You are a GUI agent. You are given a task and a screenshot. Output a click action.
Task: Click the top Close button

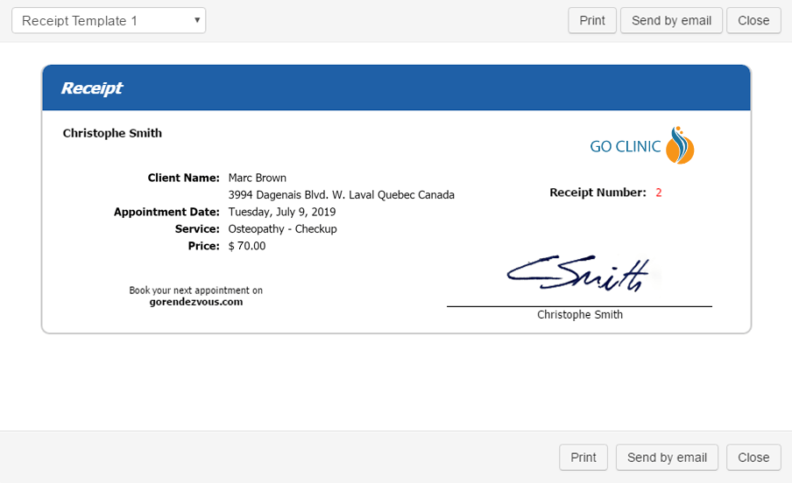753,21
